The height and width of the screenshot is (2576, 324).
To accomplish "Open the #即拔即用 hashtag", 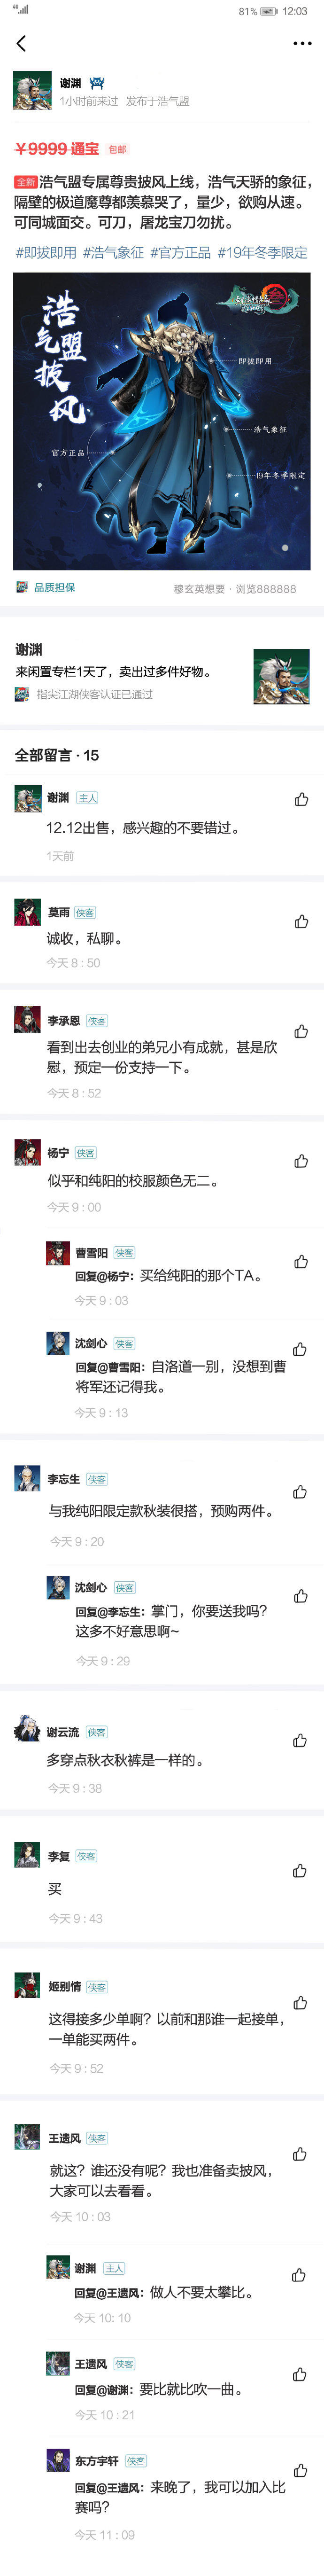I will 46,253.
